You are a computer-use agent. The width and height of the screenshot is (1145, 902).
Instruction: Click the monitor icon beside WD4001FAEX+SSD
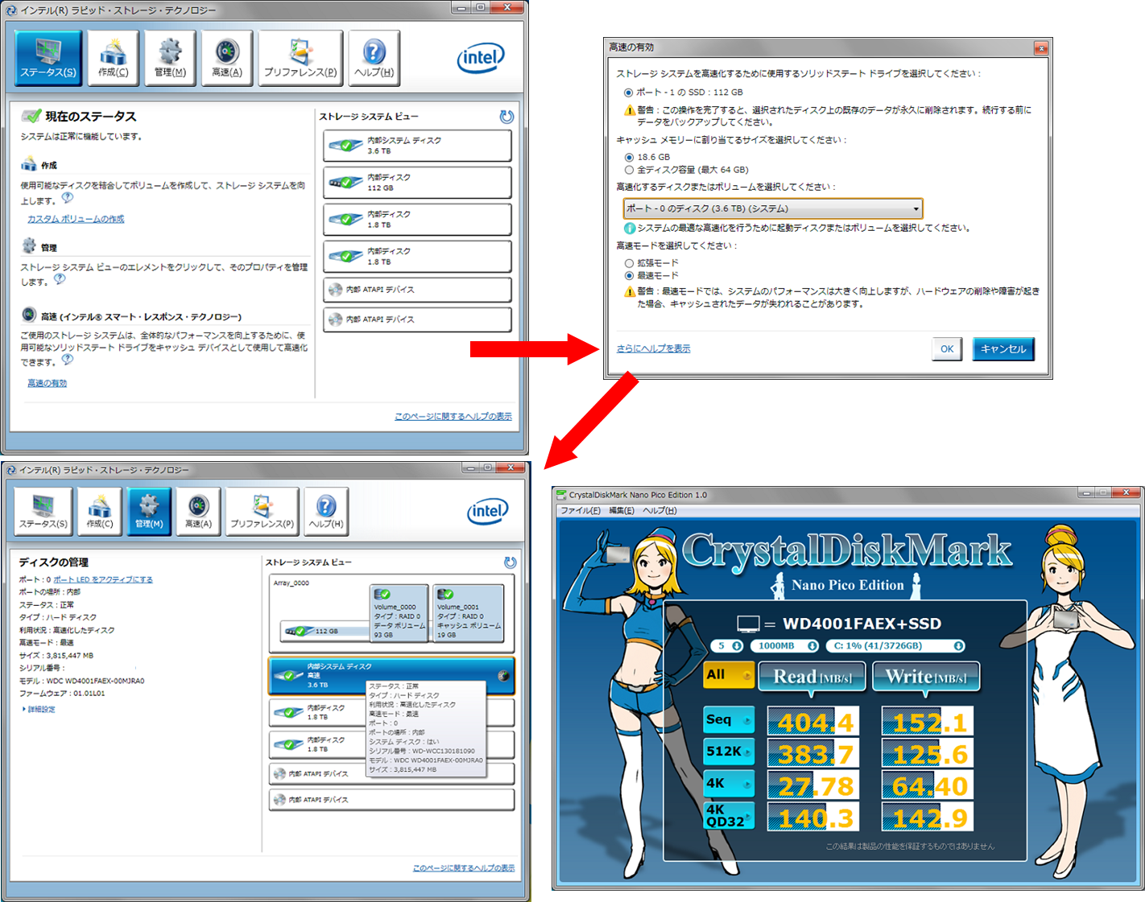coord(748,624)
